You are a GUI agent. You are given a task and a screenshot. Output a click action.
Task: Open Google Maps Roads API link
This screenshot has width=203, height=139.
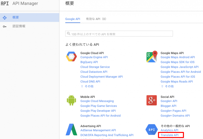[x=177, y=82]
